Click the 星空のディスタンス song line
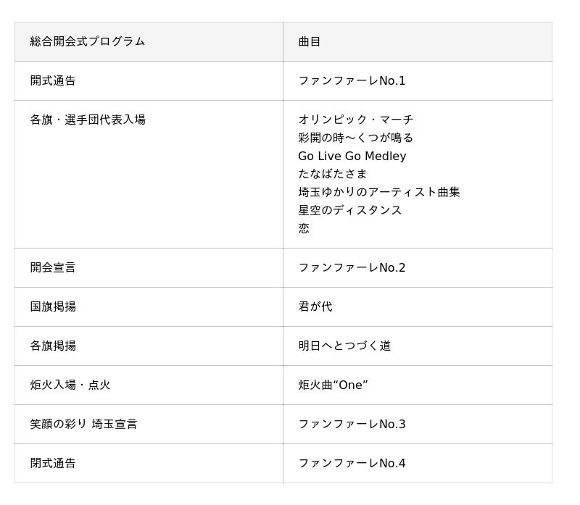Viewport: 580px width, 505px height. (x=349, y=210)
